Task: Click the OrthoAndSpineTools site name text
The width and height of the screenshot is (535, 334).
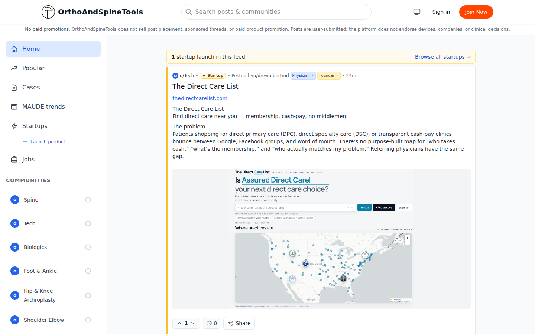Action: click(100, 12)
